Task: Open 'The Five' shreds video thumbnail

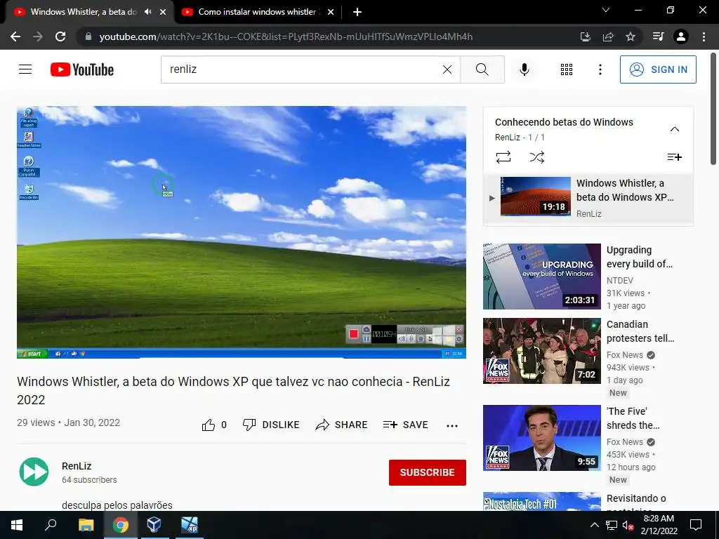Action: click(x=541, y=438)
